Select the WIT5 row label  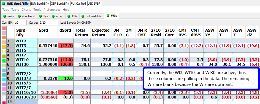click(26, 50)
